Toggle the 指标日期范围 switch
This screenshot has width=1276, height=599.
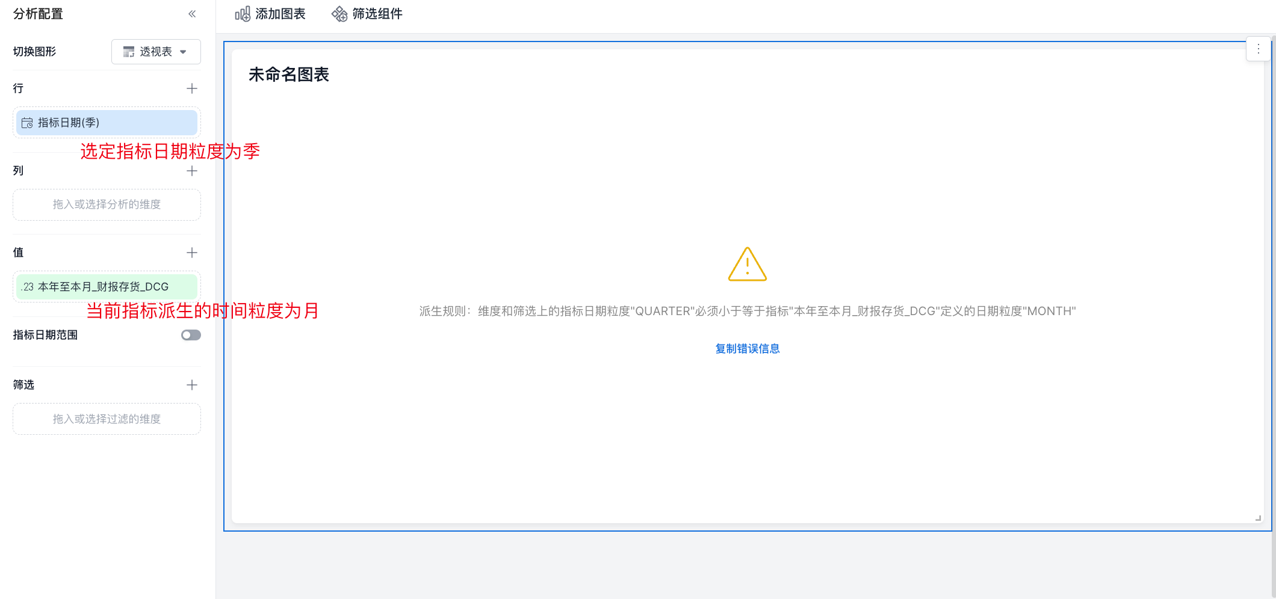pos(191,335)
